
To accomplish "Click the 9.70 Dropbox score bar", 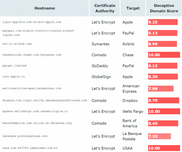I will (163, 100).
